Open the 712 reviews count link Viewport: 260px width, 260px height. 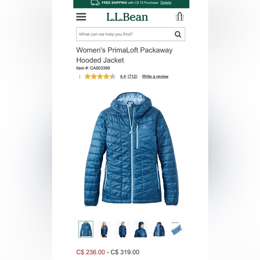point(132,77)
